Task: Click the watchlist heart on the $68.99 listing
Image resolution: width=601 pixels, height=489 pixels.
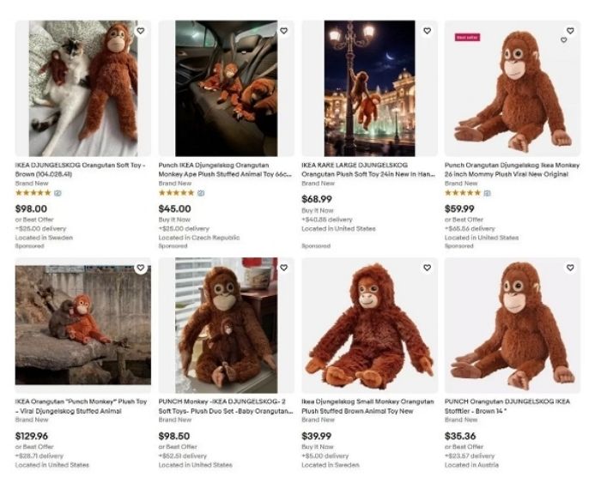Action: (x=427, y=31)
